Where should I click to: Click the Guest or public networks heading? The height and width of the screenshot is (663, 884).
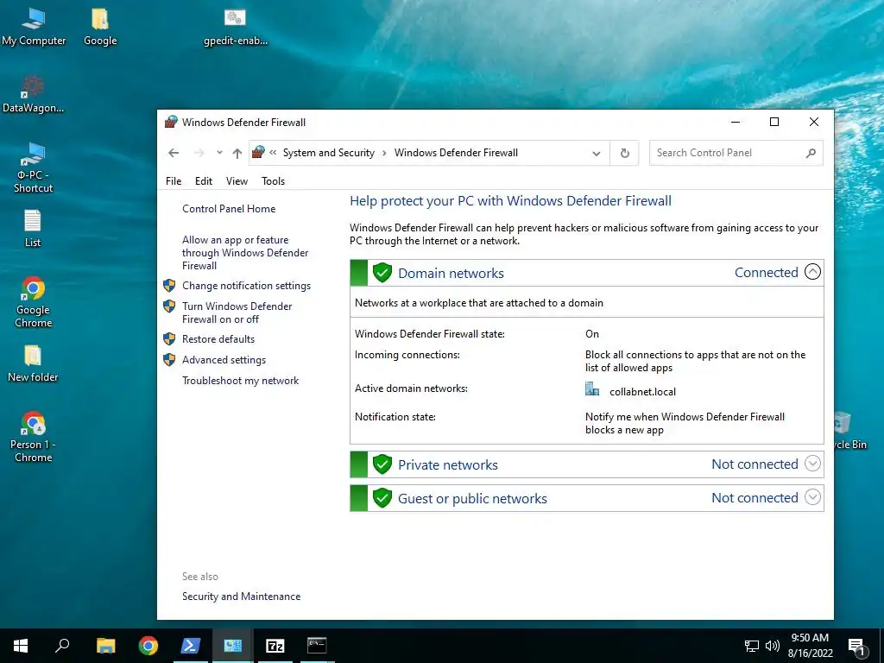click(x=472, y=499)
